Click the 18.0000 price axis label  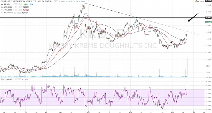pyautogui.click(x=208, y=32)
